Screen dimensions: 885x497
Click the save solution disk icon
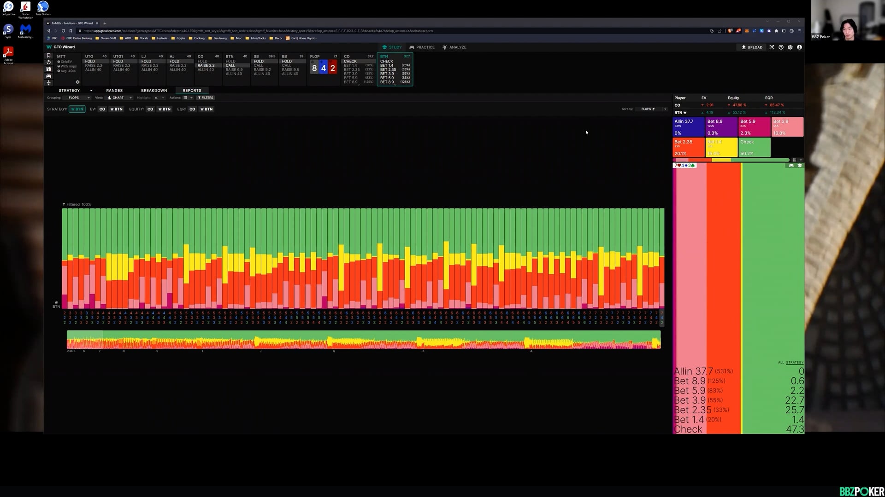48,69
